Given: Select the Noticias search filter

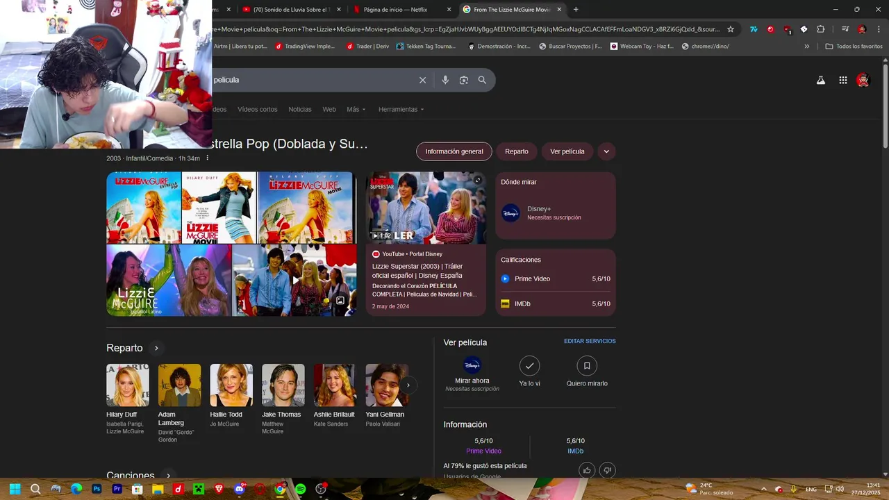Looking at the screenshot, I should (x=300, y=109).
